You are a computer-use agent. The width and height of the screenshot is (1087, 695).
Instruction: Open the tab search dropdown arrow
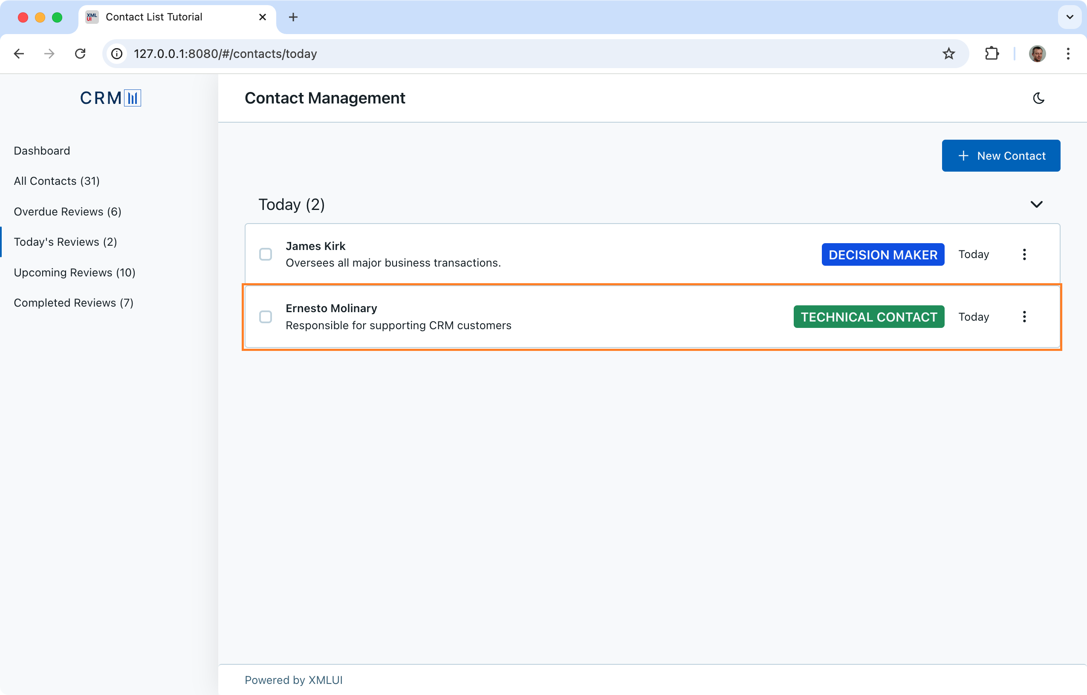tap(1070, 17)
